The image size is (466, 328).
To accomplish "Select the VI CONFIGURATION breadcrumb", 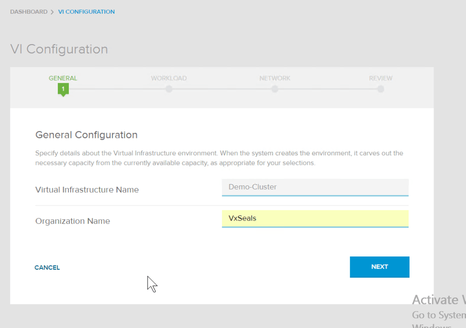I will point(86,11).
